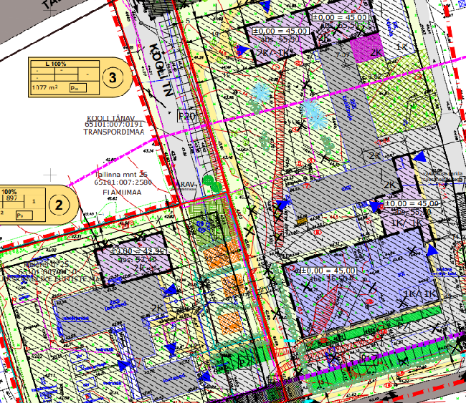
Task: Select the P20 parking label box
Action: (186, 117)
